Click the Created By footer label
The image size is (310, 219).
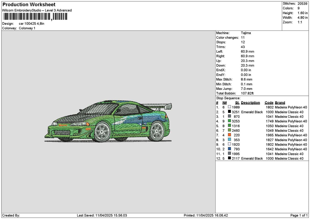(11, 215)
